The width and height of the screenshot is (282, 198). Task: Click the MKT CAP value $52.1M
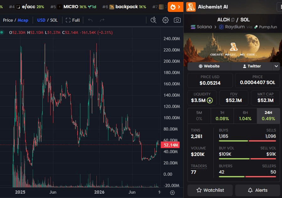(x=265, y=100)
